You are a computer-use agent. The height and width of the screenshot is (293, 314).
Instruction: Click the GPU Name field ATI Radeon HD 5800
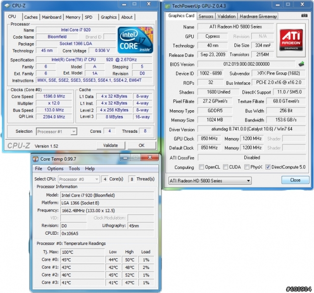(235, 27)
